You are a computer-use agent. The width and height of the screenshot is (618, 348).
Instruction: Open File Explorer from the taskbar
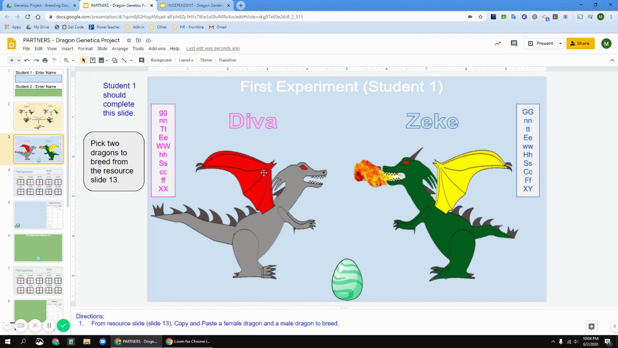click(x=87, y=341)
